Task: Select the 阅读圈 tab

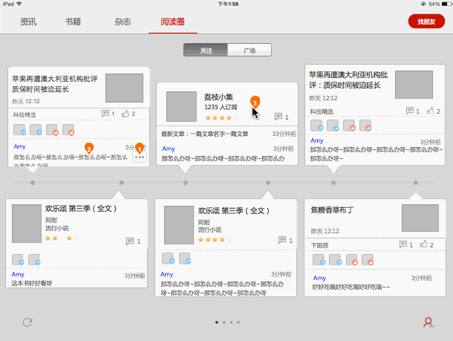Action: (172, 22)
